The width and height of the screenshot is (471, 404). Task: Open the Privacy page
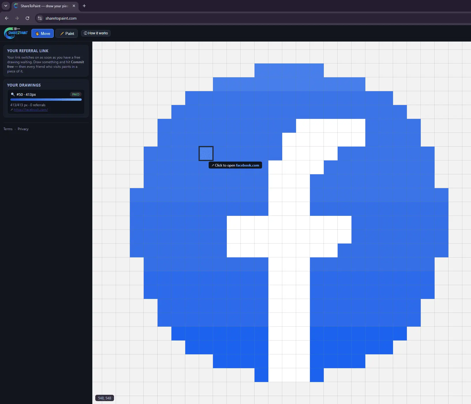pos(23,129)
